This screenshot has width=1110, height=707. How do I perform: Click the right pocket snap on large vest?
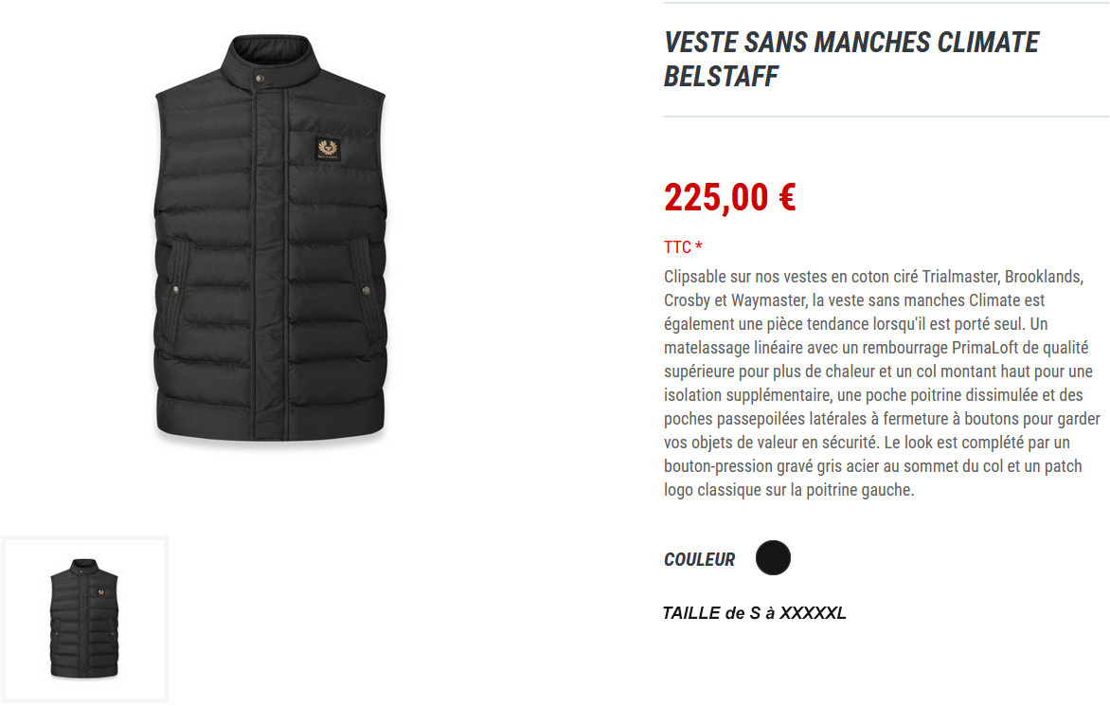click(x=366, y=290)
